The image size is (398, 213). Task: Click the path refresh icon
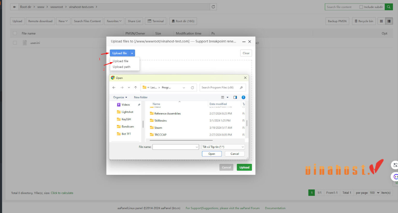pos(213,7)
